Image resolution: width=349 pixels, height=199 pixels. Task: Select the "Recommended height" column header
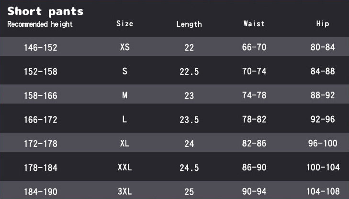(40, 24)
